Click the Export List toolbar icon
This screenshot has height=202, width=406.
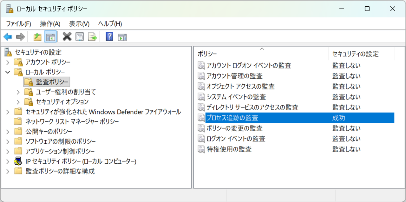(x=92, y=36)
